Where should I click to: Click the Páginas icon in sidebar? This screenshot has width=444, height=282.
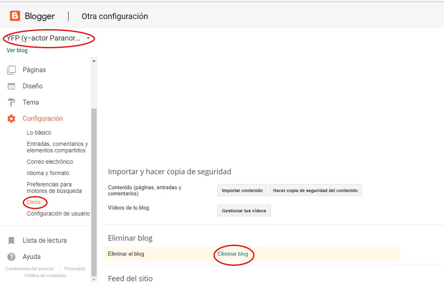coord(11,70)
